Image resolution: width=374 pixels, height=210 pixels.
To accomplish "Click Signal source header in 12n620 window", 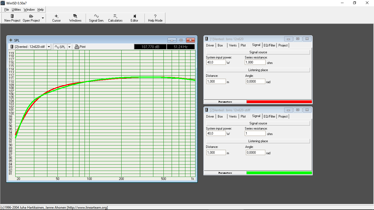I will (258, 52).
